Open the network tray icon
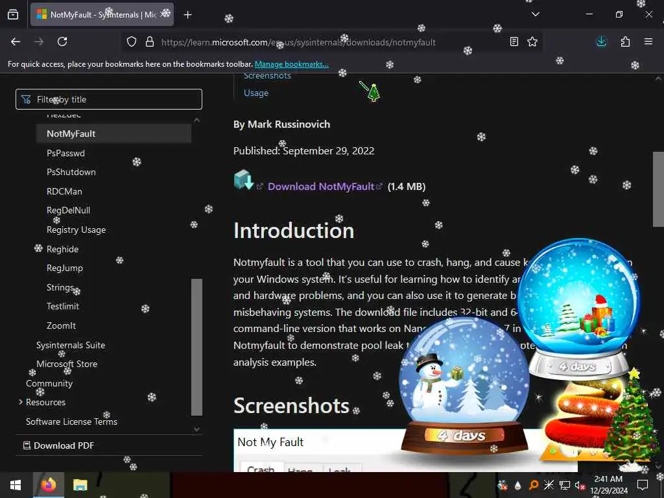This screenshot has height=498, width=664. (564, 485)
